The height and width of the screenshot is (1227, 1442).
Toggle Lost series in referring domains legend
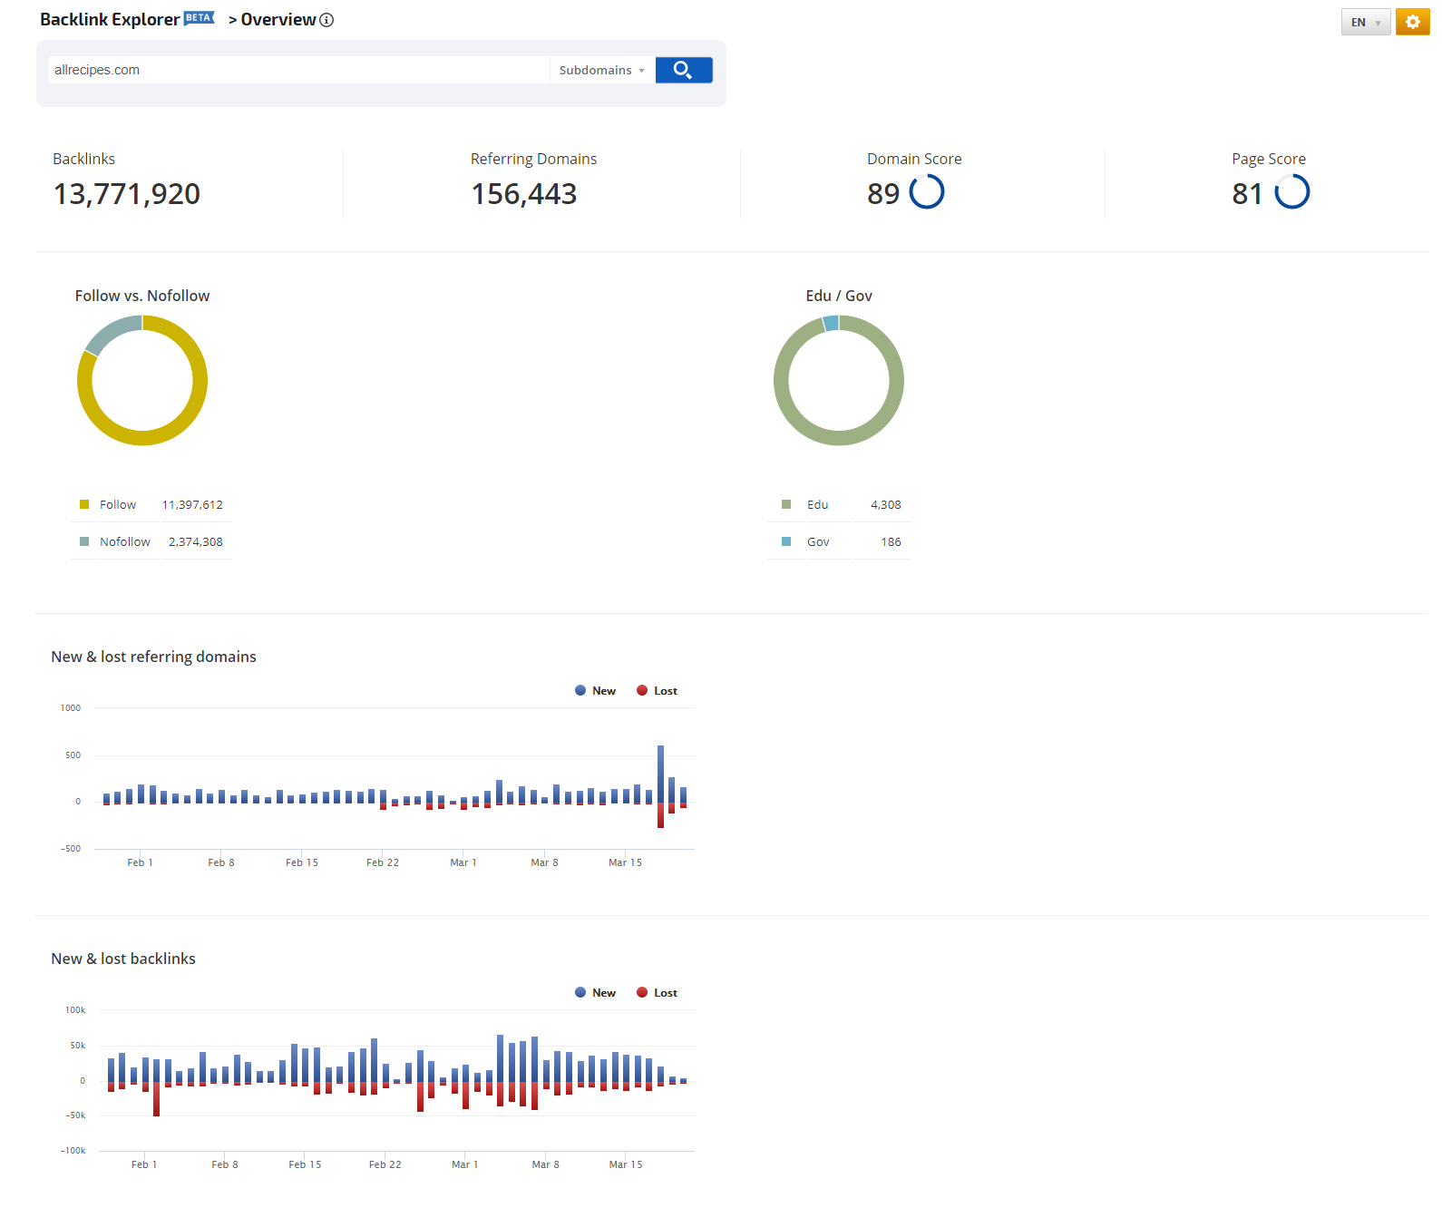tap(658, 691)
